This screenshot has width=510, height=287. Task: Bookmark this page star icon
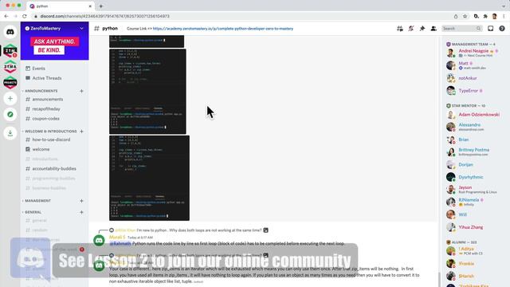click(x=465, y=16)
